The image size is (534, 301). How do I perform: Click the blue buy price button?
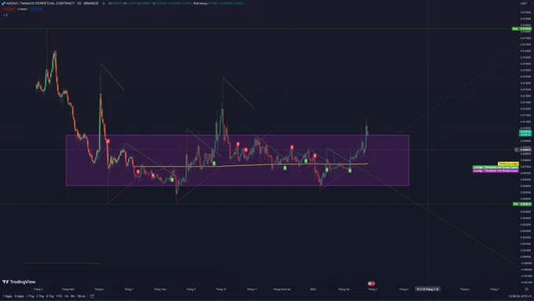coord(36,9)
